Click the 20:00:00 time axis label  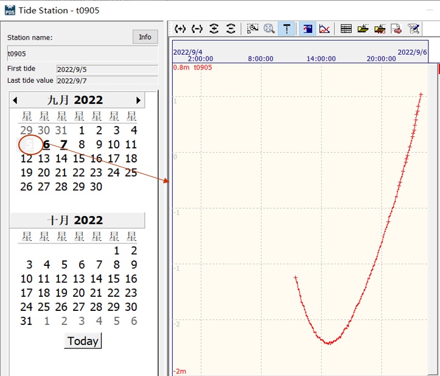coord(381,58)
